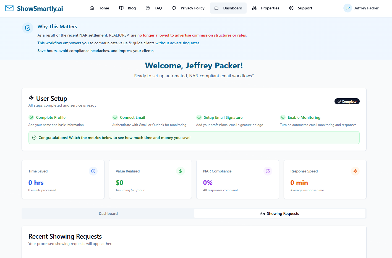The height and width of the screenshot is (258, 392).
Task: Click the dollar icon on Value Realized card
Action: pyautogui.click(x=181, y=171)
